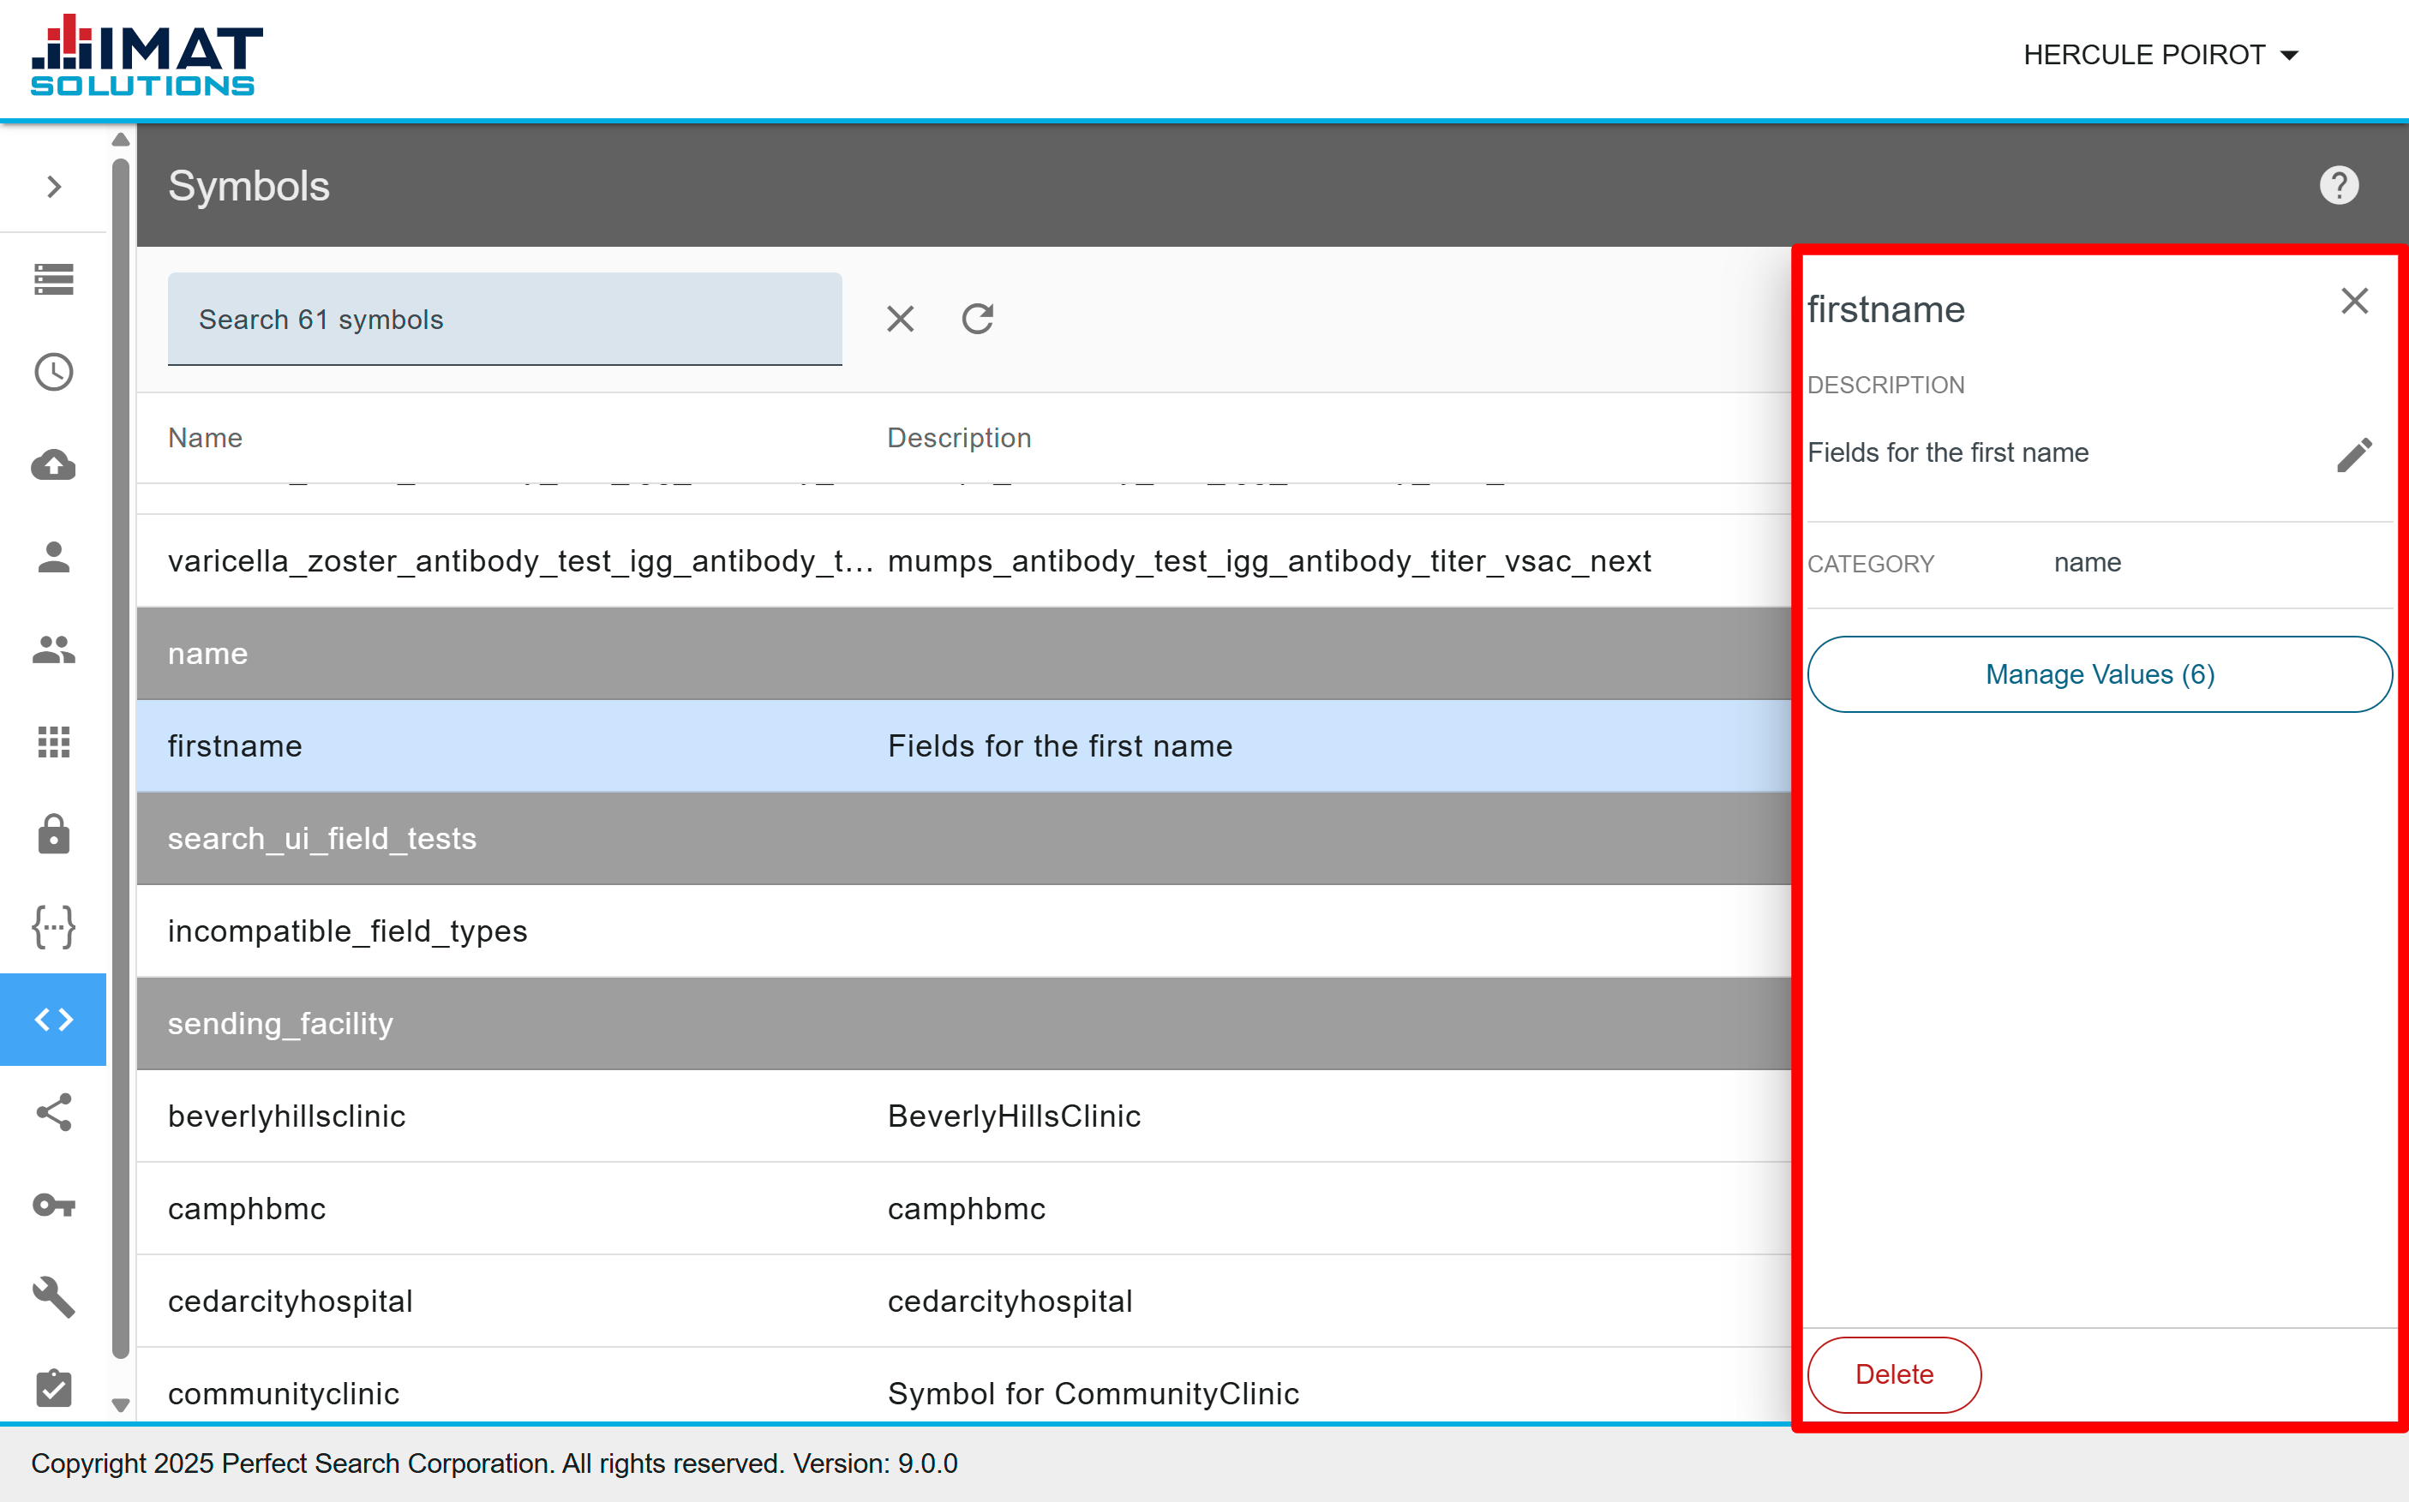Open the curly braces sidebar icon
This screenshot has height=1502, width=2409.
(54, 927)
